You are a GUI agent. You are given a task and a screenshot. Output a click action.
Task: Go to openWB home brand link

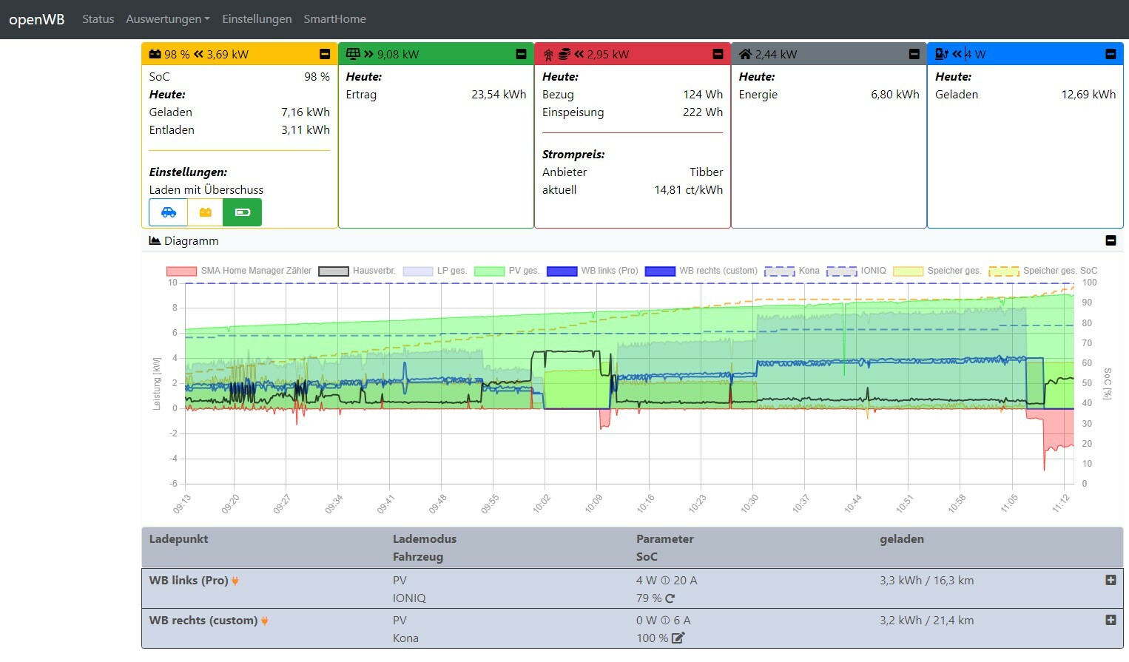click(x=37, y=19)
